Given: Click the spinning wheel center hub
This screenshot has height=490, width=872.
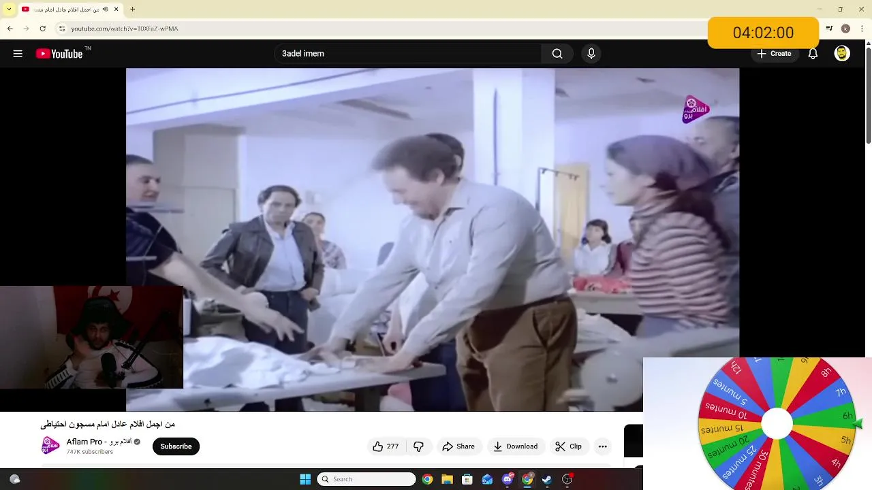Looking at the screenshot, I should (x=777, y=424).
